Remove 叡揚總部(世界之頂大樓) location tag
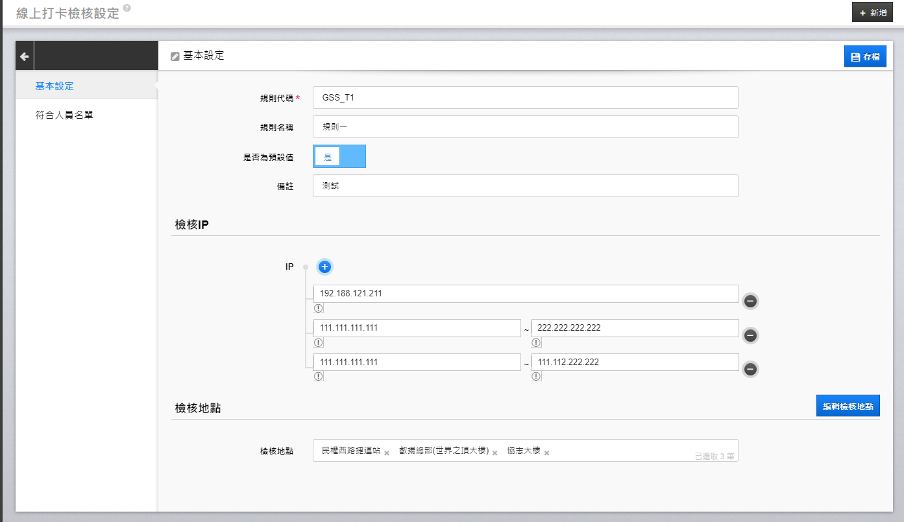 [x=495, y=453]
